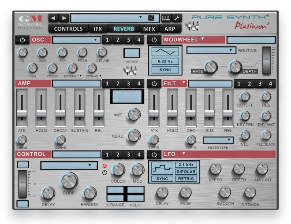Click the modwheel strip beside ROUTING
The image size is (291, 224).
coord(266,60)
